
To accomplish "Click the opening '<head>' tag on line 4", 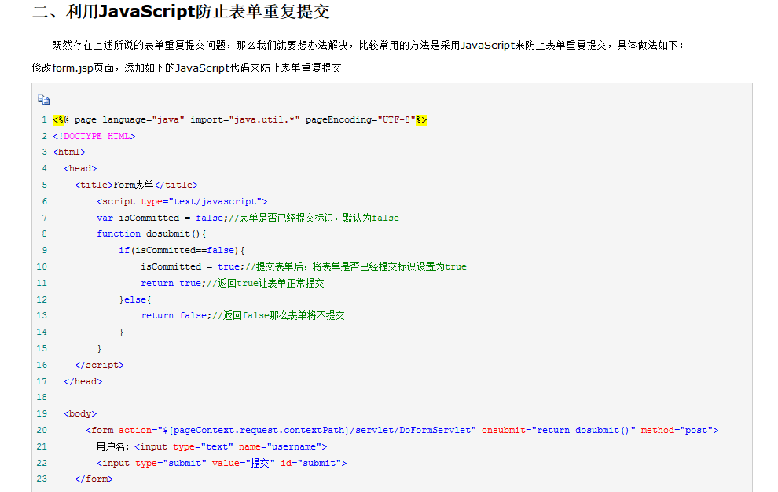I will point(80,168).
